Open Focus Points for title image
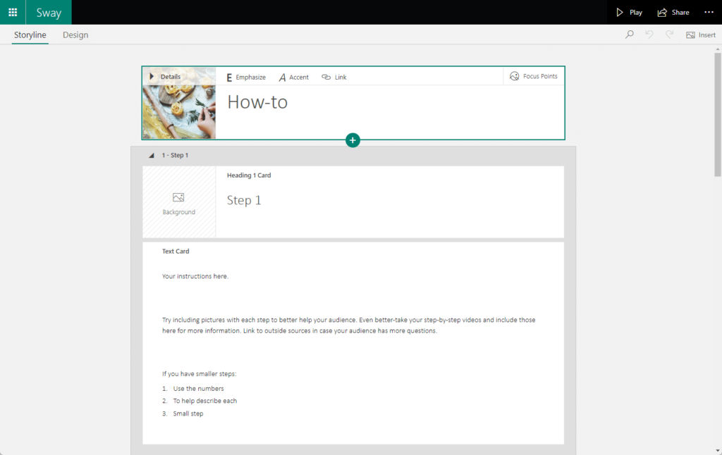This screenshot has width=722, height=455. 534,76
